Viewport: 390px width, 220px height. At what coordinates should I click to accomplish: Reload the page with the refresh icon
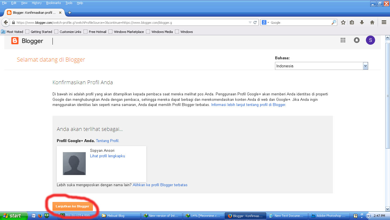point(255,22)
